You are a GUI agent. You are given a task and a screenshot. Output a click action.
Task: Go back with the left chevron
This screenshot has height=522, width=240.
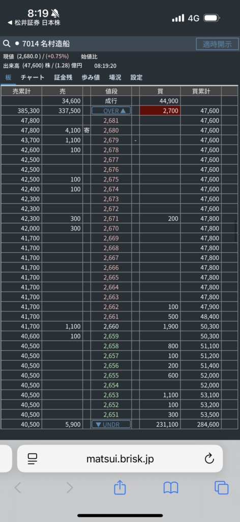18,488
